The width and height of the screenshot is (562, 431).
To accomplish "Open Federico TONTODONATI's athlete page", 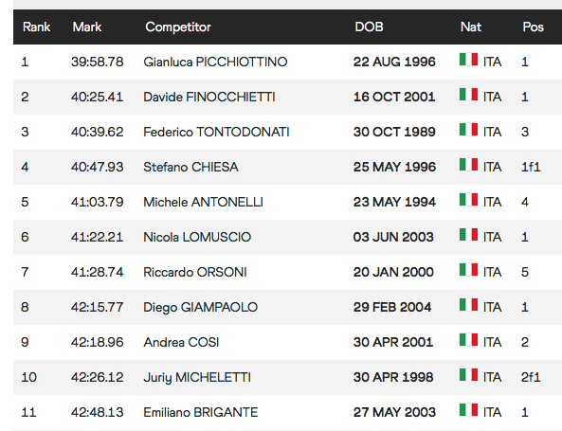I will [x=216, y=133].
